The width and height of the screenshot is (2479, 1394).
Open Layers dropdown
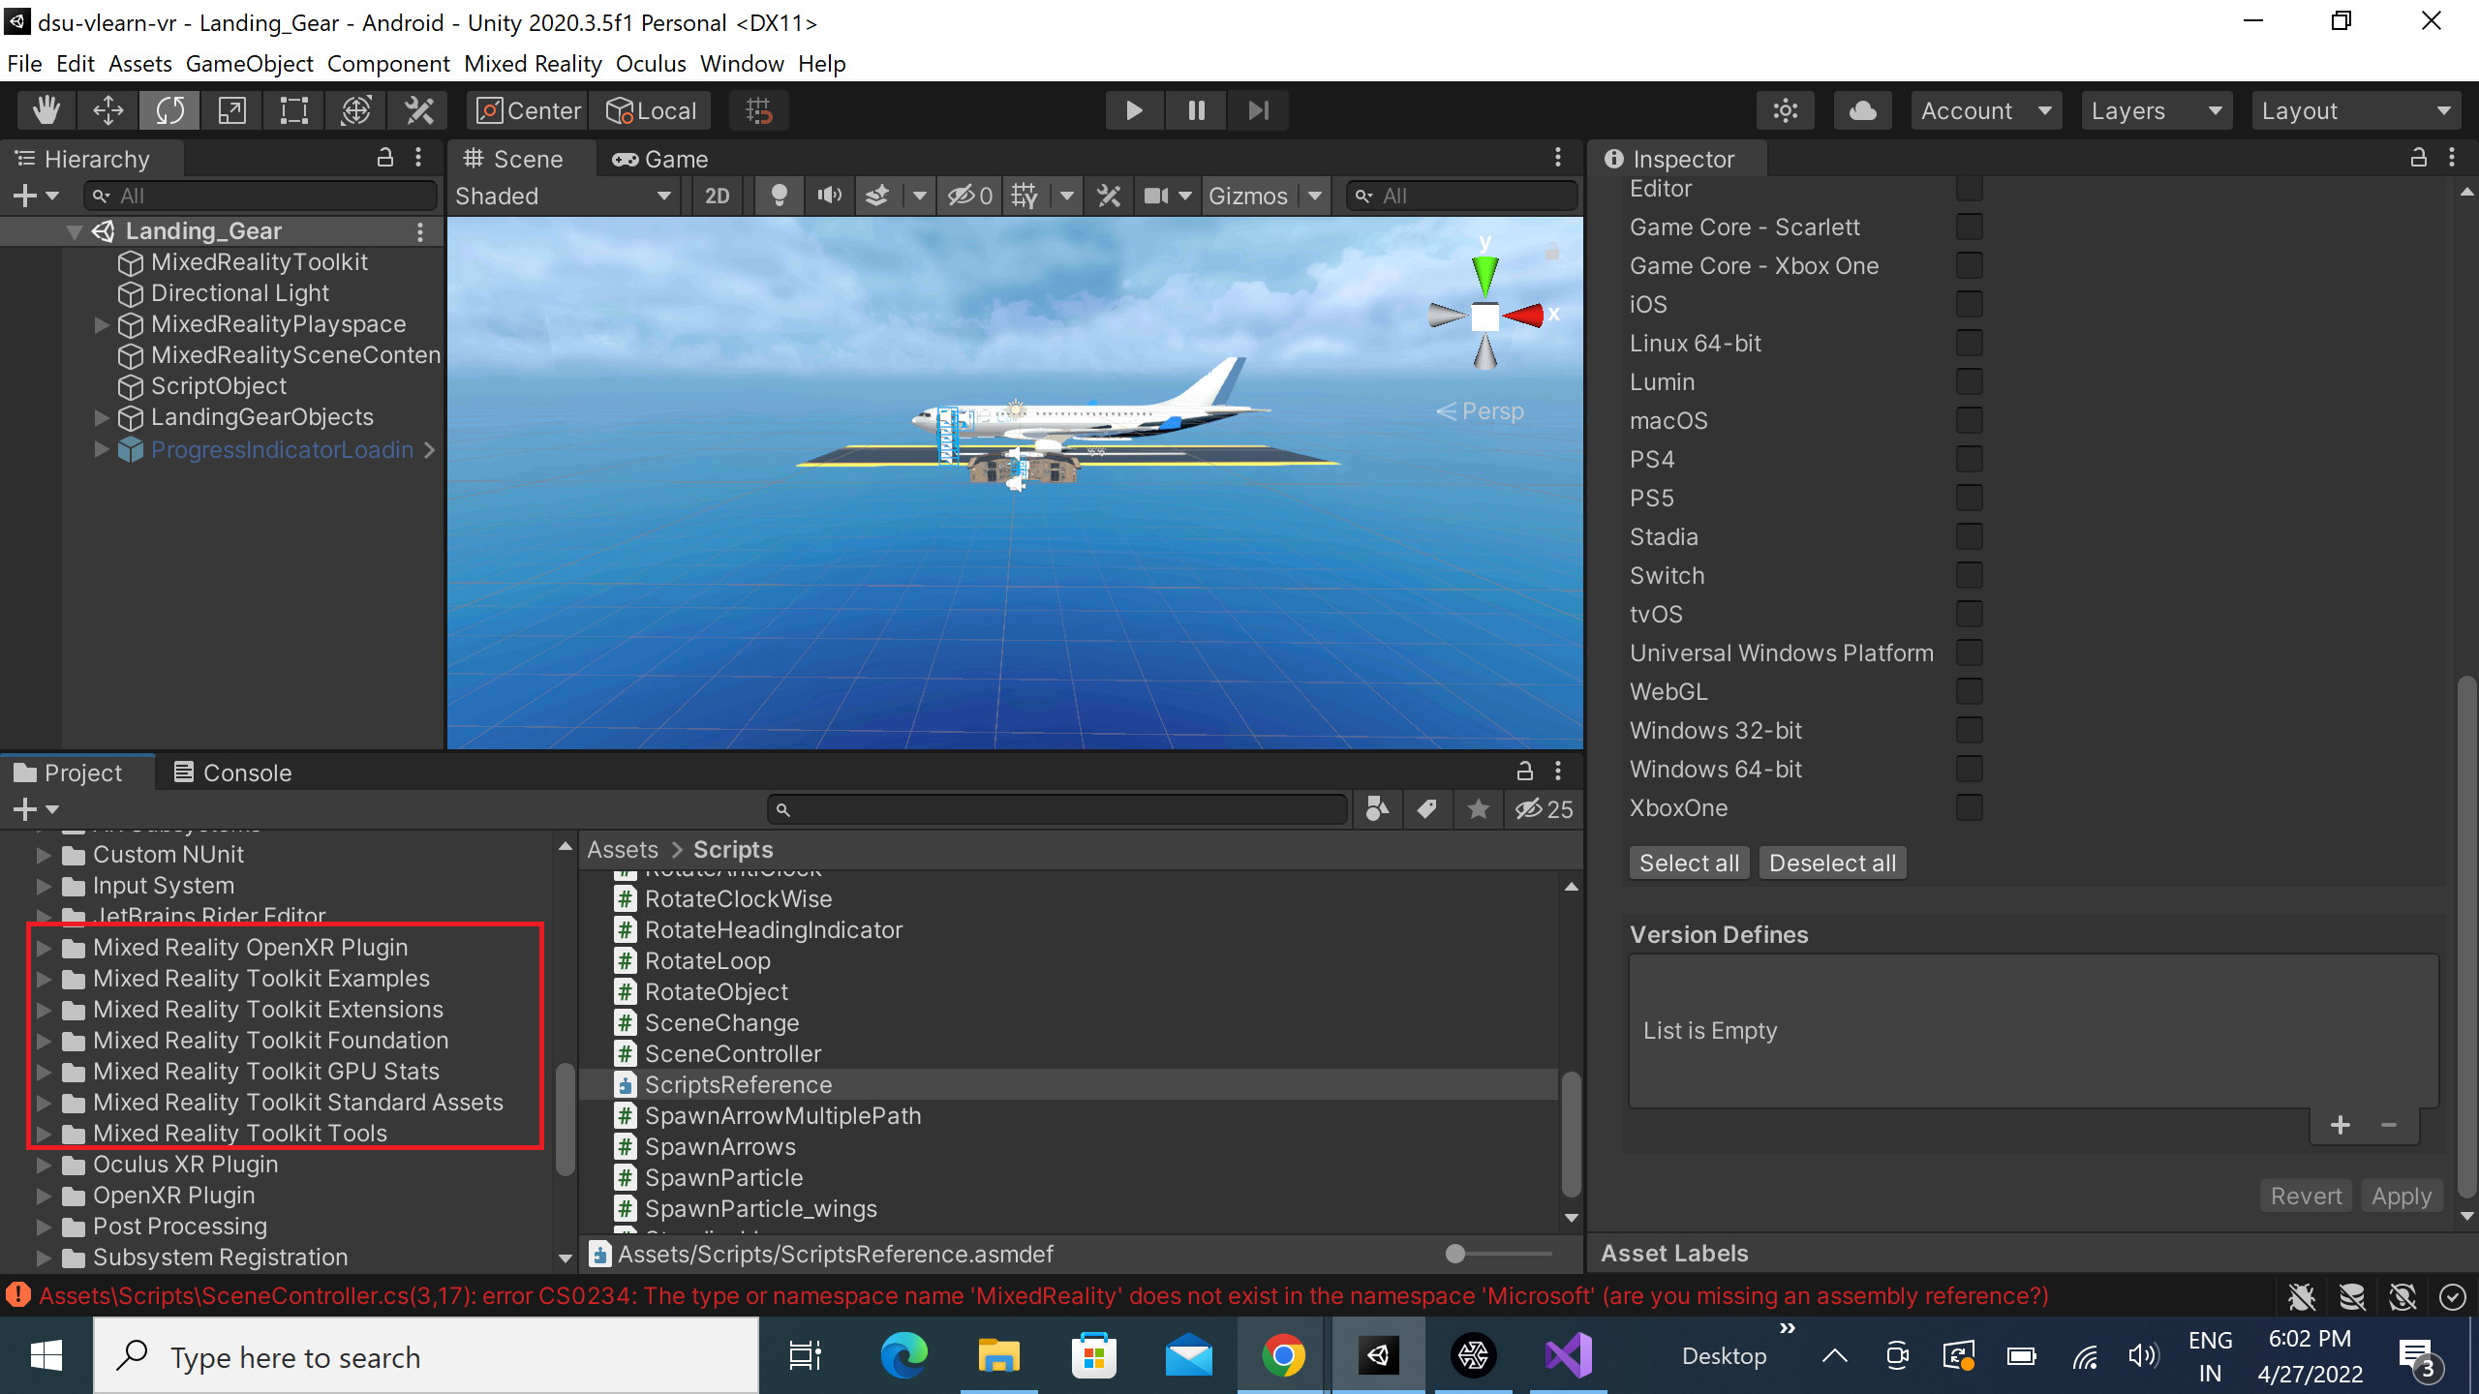2157,110
